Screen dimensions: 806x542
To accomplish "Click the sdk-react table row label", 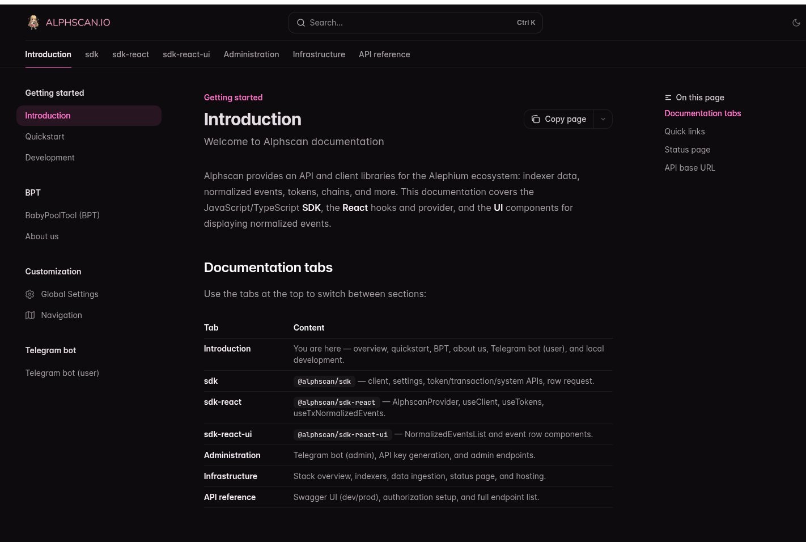I will pyautogui.click(x=223, y=402).
